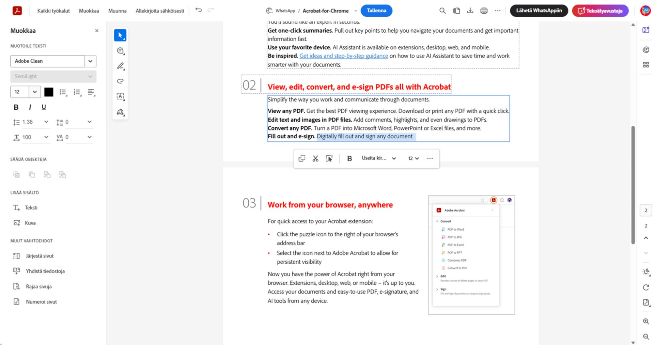The image size is (654, 345).
Task: Undo the last edit
Action: coord(199,10)
